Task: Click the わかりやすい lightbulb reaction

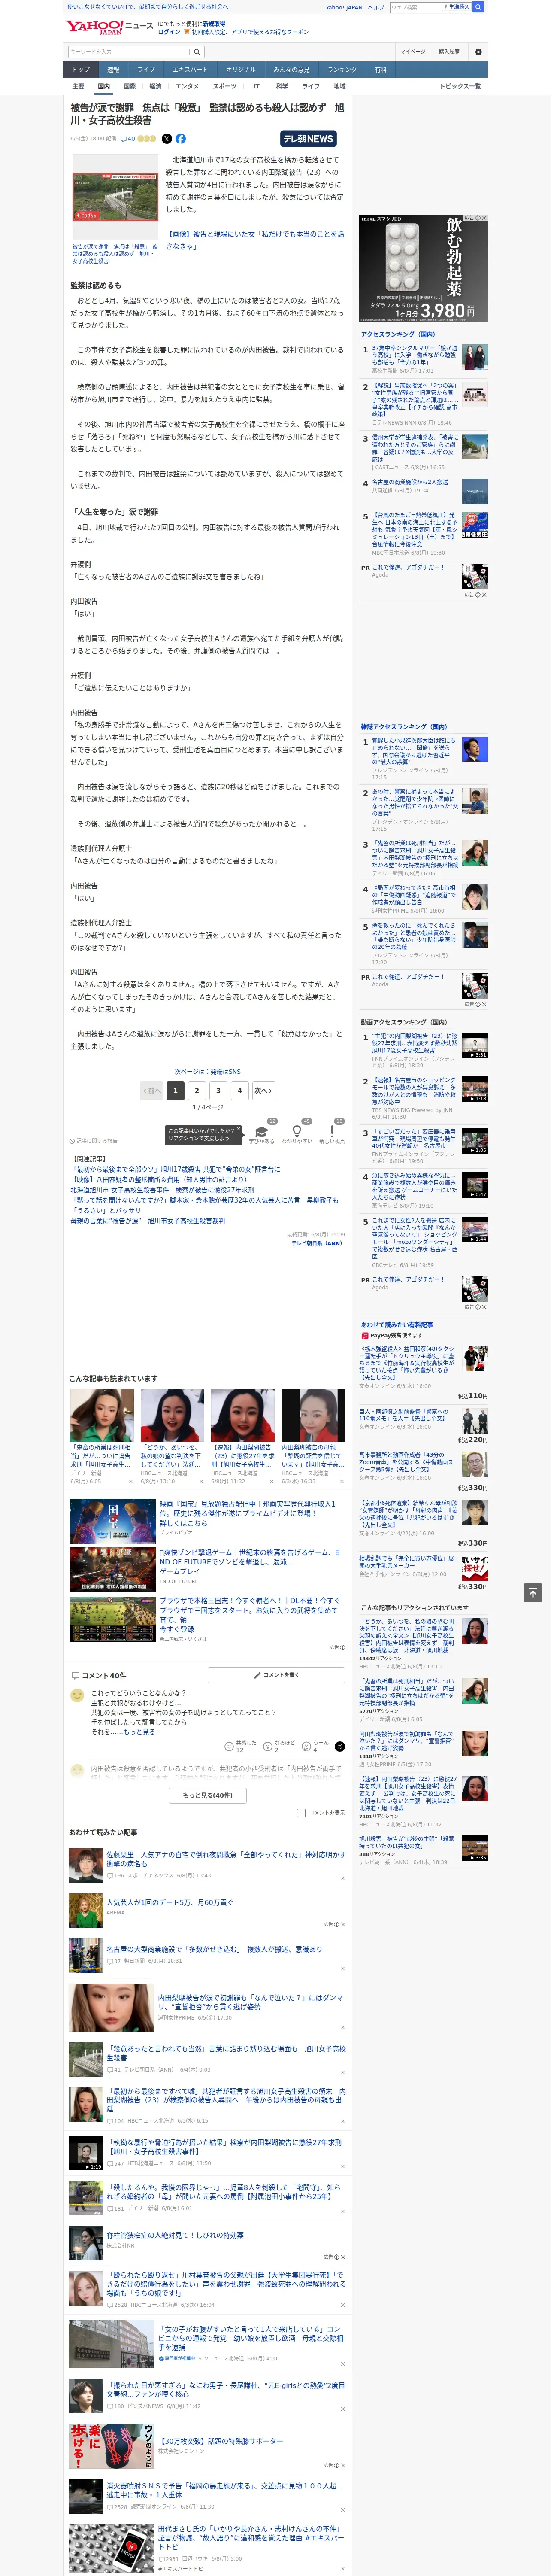Action: (297, 1132)
